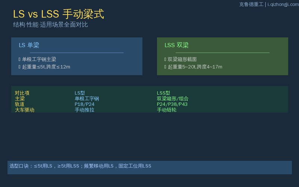
Task: Select the 'LSS 双梁' card heading
Action: [176, 45]
